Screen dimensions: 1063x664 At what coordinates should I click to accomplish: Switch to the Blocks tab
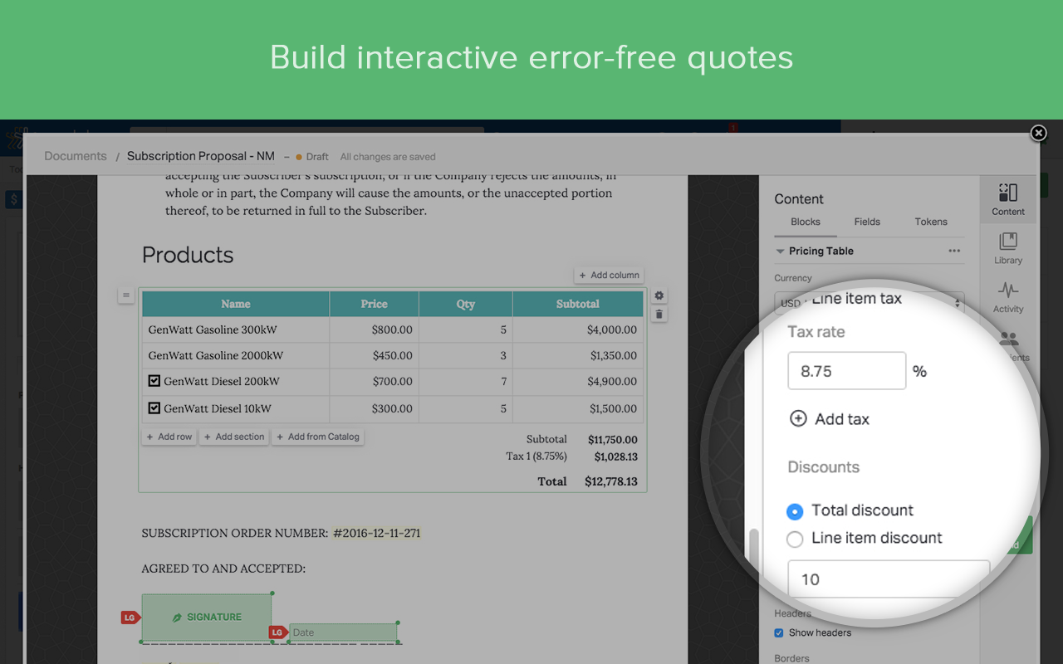(806, 222)
